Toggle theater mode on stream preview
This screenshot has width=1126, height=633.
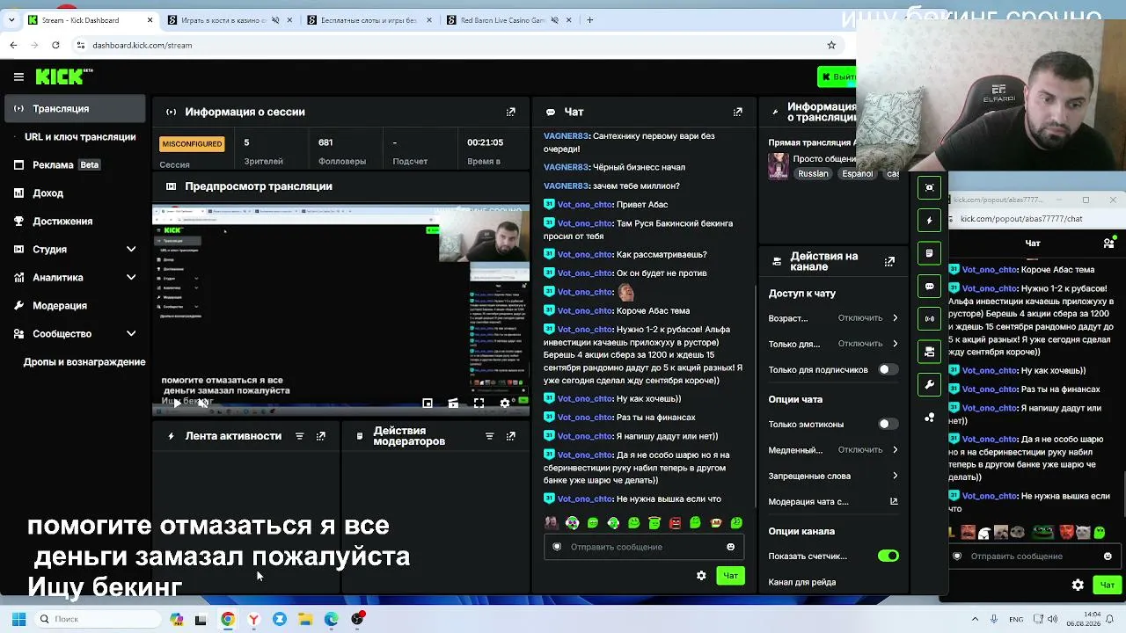click(x=453, y=403)
